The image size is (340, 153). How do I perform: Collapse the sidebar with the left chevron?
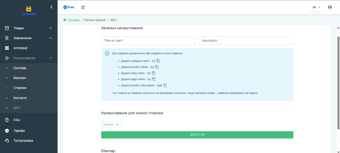(51, 7)
